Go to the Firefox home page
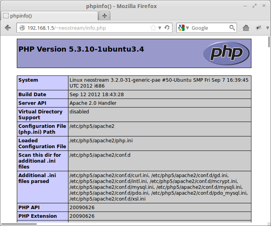 click(246, 28)
